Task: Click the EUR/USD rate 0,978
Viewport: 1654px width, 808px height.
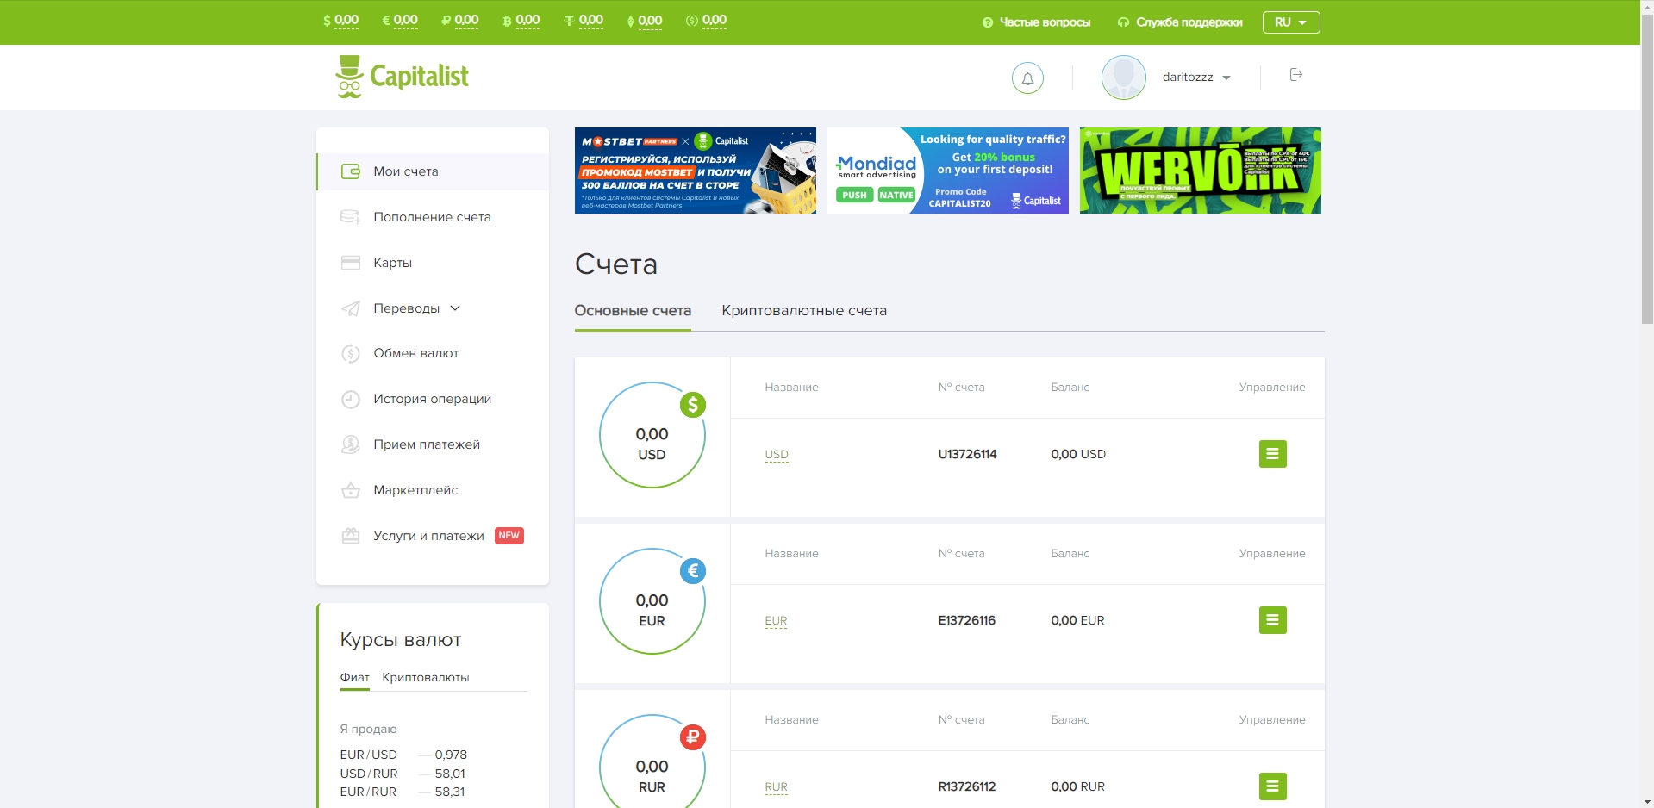Action: coord(451,755)
